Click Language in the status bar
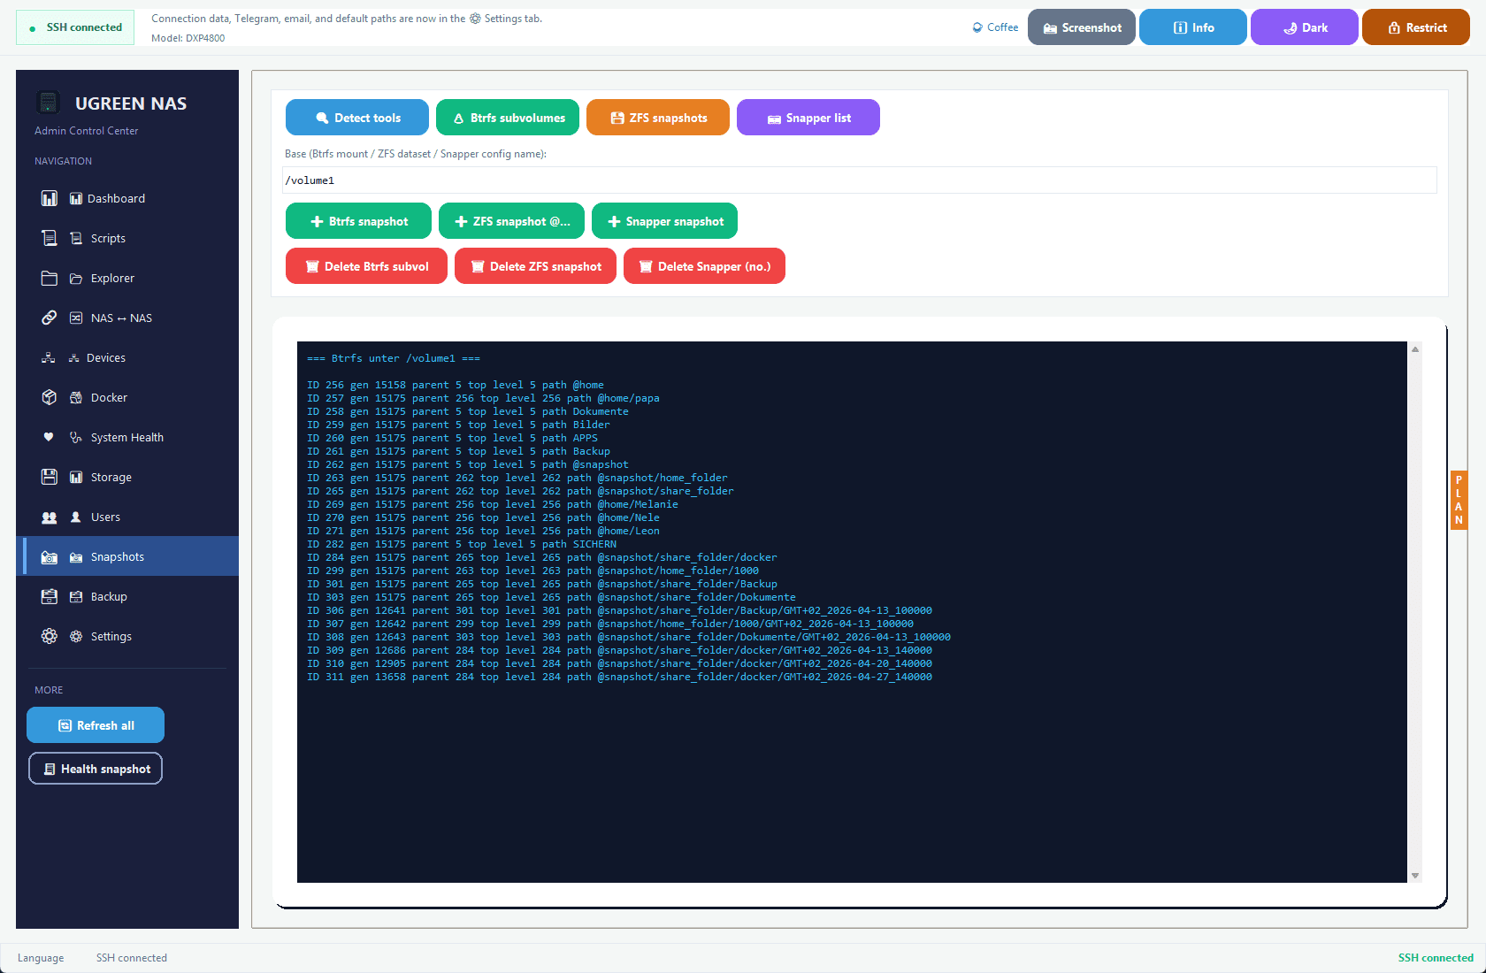The width and height of the screenshot is (1486, 973). [x=41, y=958]
